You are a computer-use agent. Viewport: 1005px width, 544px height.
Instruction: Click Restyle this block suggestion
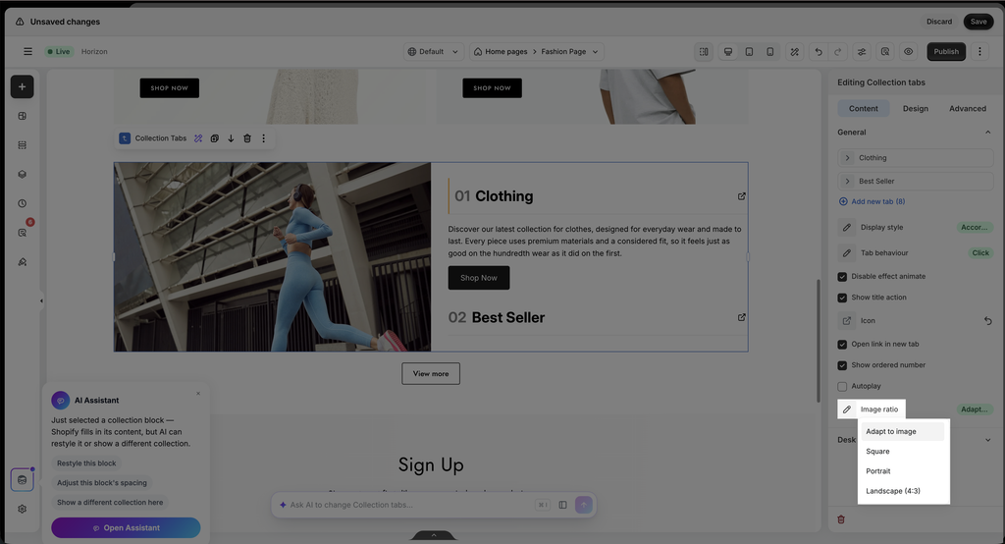[86, 463]
